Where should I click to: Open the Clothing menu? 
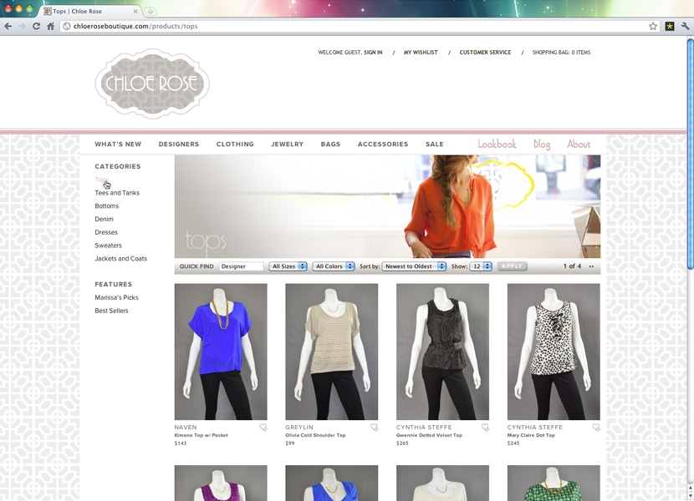click(235, 144)
